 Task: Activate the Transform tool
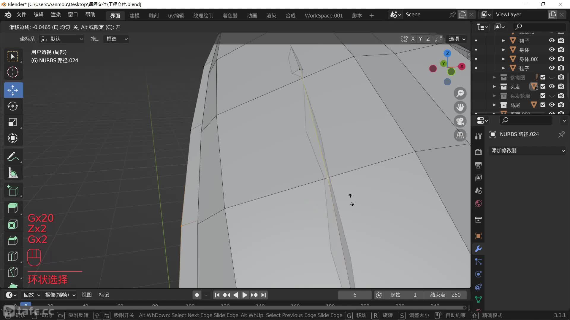13,138
